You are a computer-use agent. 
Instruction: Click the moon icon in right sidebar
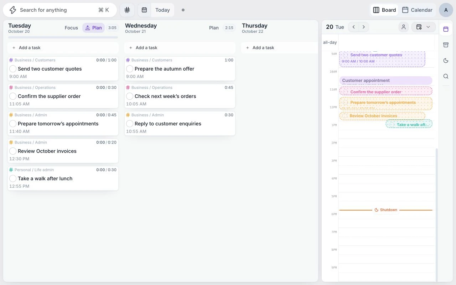446,61
